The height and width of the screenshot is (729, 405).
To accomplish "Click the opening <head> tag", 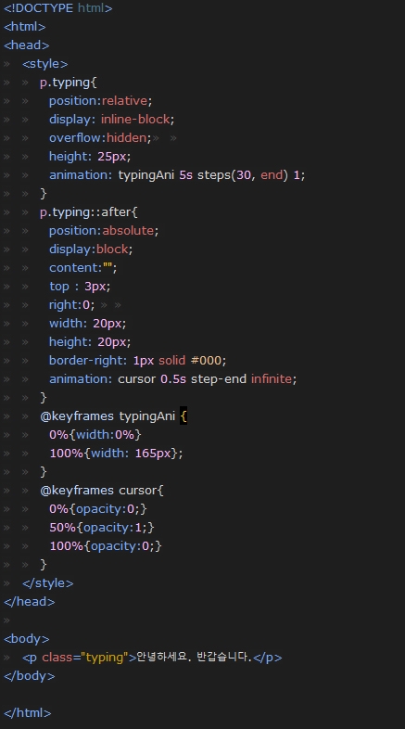I will coord(27,45).
